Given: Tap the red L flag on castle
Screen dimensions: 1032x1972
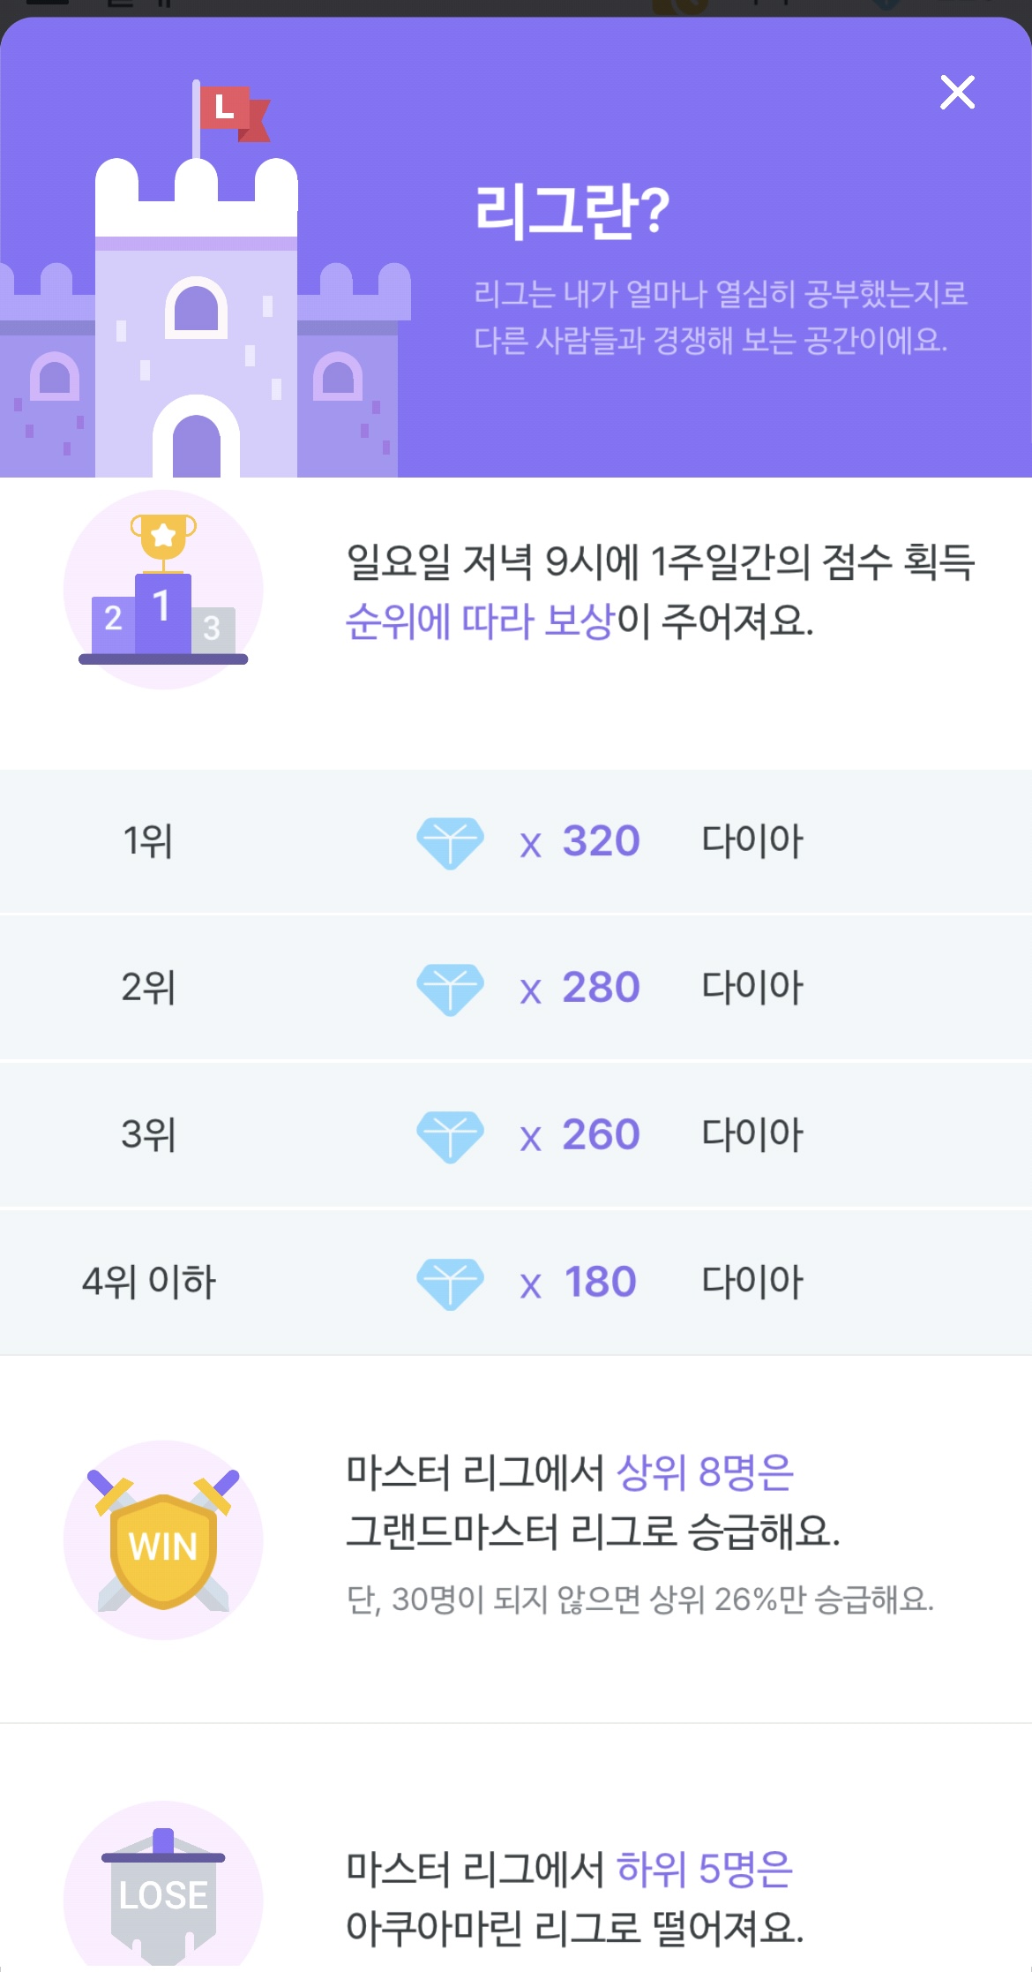Looking at the screenshot, I should tap(233, 113).
